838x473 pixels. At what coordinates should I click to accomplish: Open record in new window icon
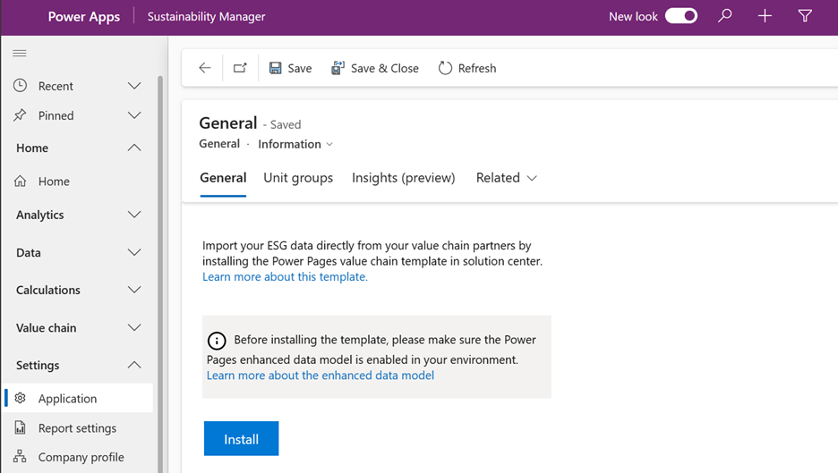tap(240, 68)
